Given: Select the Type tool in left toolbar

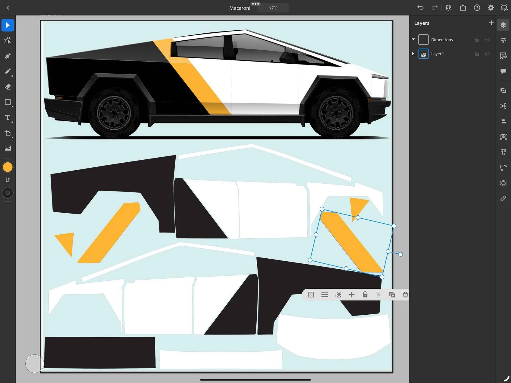Looking at the screenshot, I should 8,118.
